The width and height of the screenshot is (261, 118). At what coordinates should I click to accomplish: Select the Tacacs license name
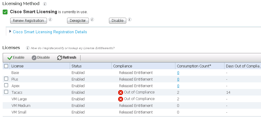[x=17, y=93]
